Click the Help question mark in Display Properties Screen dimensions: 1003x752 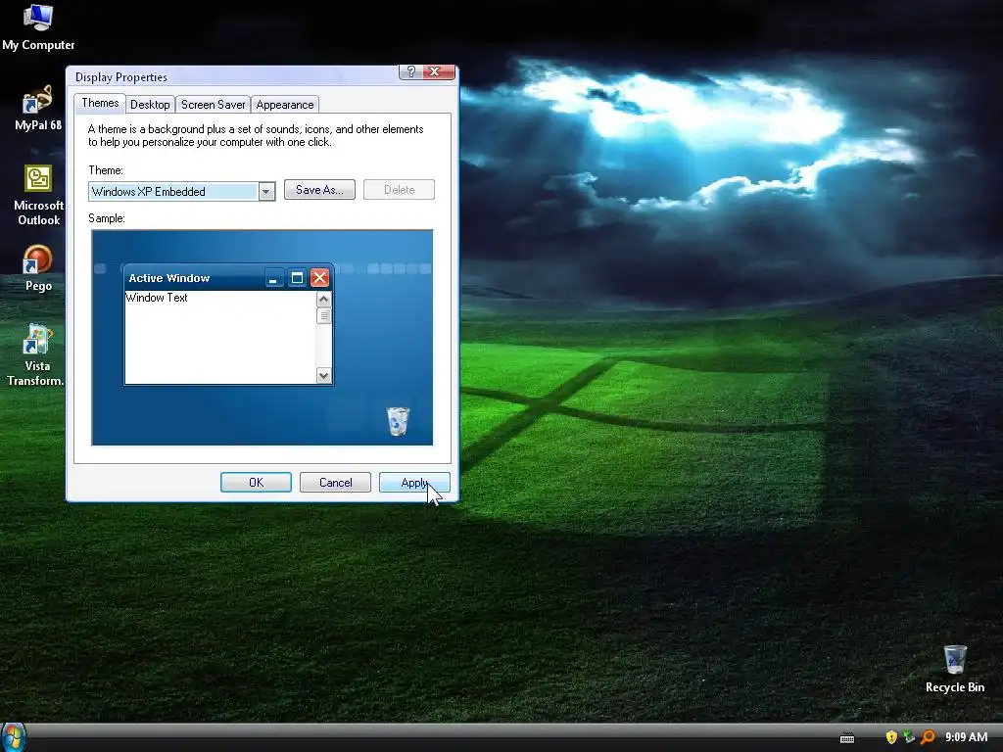411,71
